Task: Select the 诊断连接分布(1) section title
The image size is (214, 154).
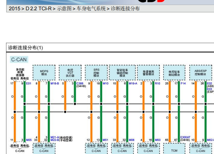Action: pyautogui.click(x=26, y=48)
